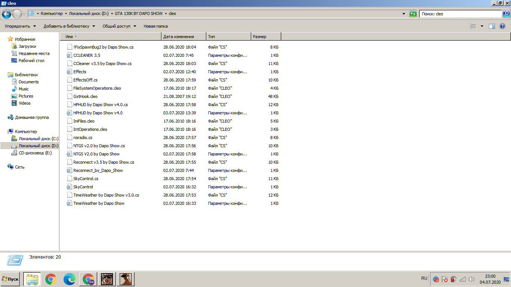511x287 pixels.
Task: Click the Back navigation arrow button
Action: point(7,14)
